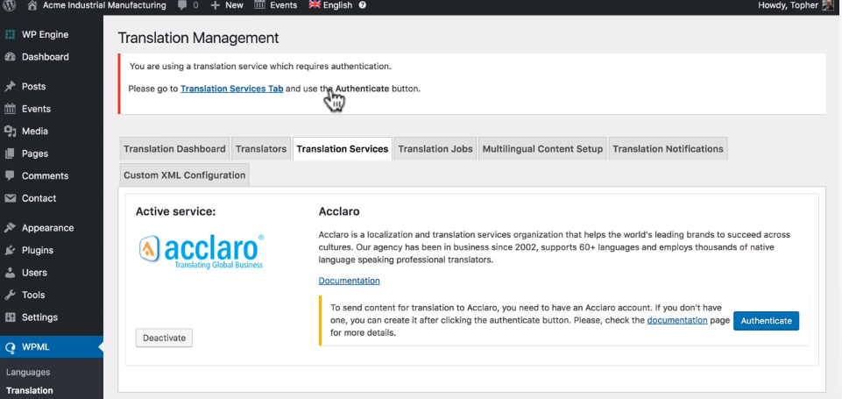Click the plus icon next to New
The image size is (842, 399).
click(216, 5)
